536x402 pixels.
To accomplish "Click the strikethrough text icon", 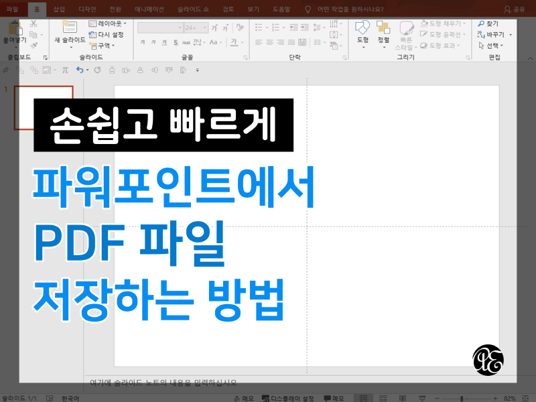I will click(186, 42).
